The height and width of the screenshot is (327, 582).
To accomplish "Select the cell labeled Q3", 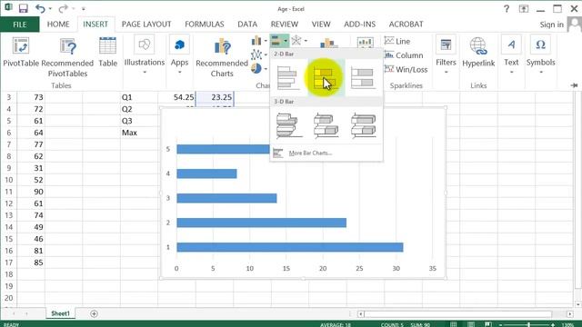I will pyautogui.click(x=139, y=121).
